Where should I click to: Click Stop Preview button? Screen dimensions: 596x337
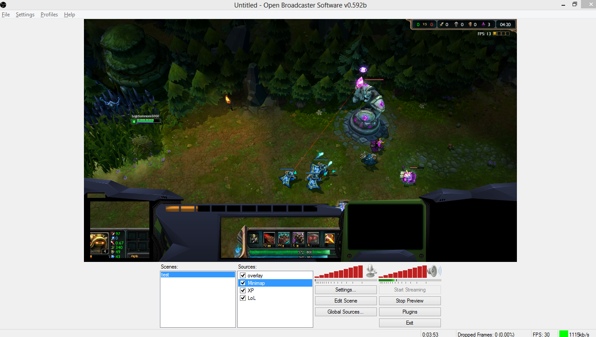[410, 301]
